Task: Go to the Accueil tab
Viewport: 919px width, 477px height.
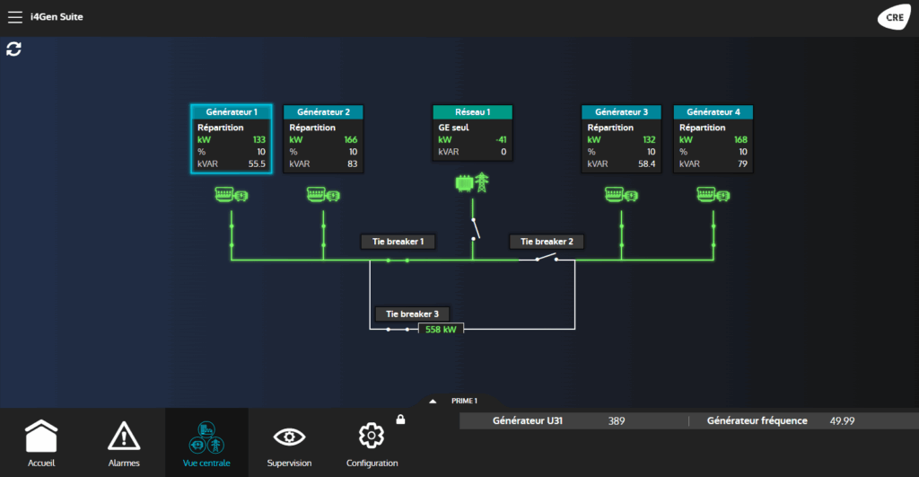Action: [41, 443]
